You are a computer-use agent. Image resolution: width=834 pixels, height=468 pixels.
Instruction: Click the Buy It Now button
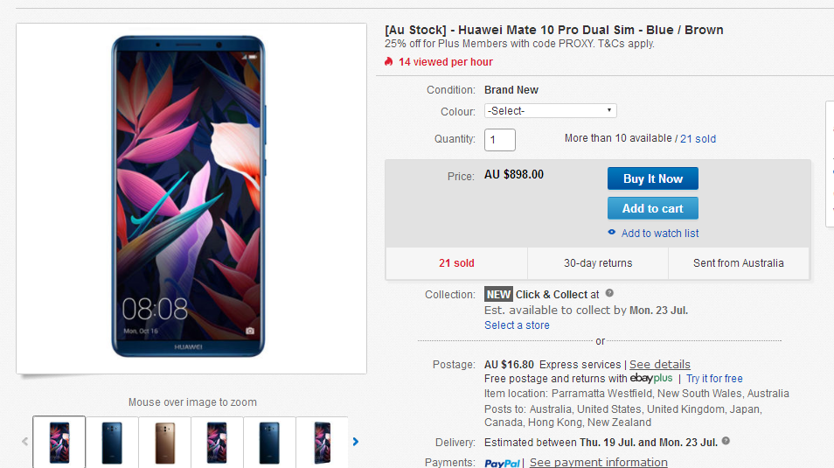[653, 179]
